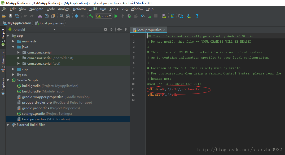Open the AVD Manager icon

click(164, 16)
